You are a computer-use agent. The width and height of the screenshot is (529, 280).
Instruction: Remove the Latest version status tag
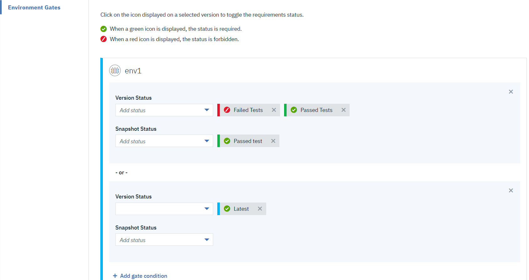[260, 209]
